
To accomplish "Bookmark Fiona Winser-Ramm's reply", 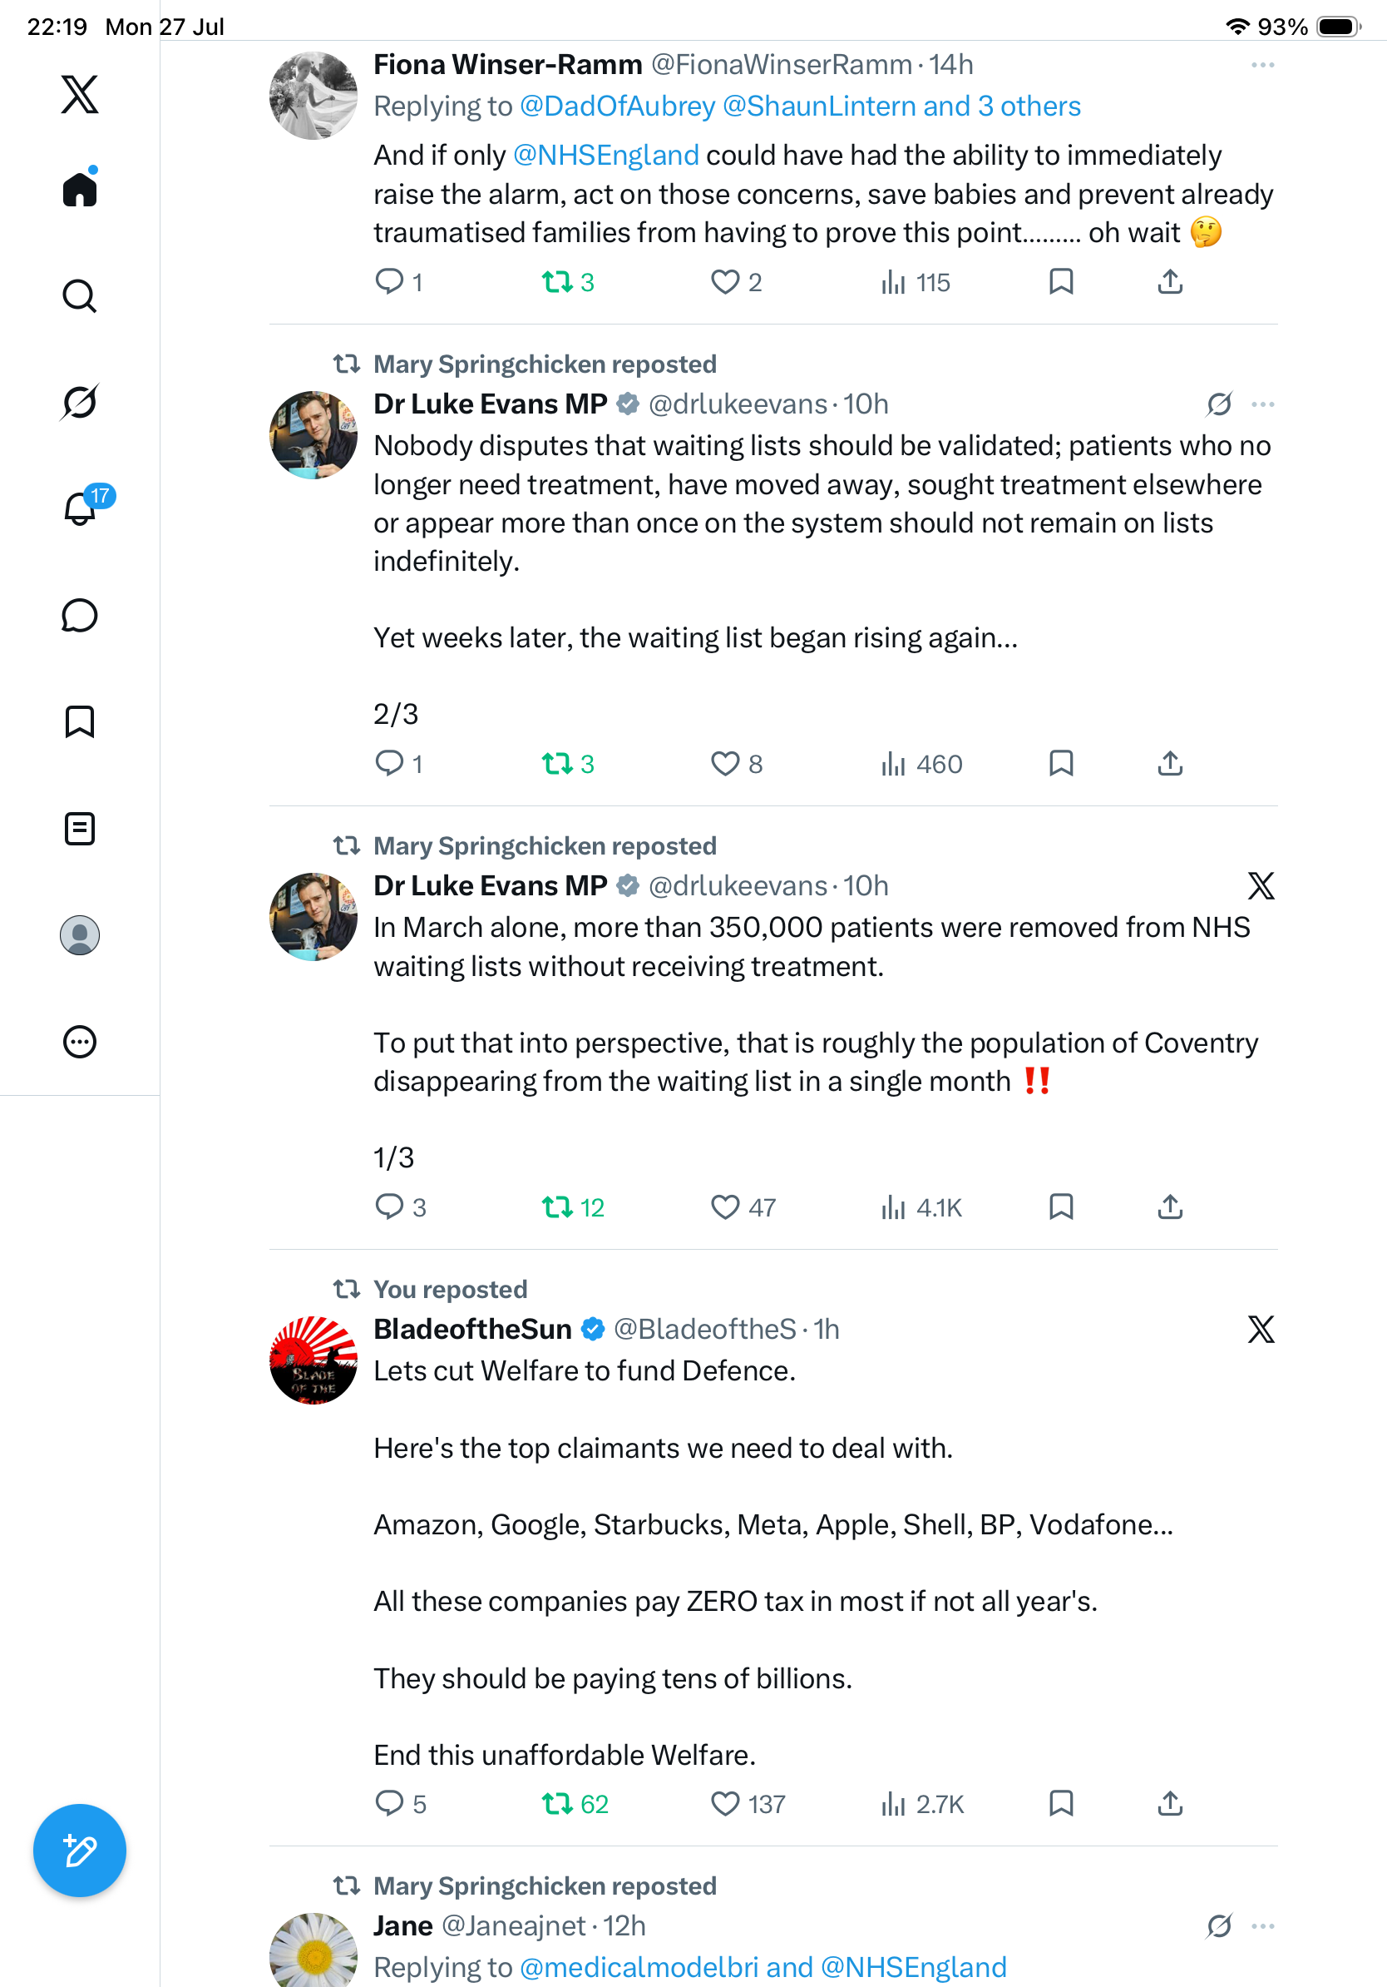I will tap(1061, 281).
